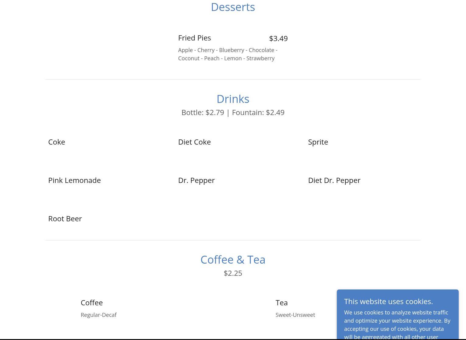Click the 'This website uses cookies' banner title

coord(388,302)
